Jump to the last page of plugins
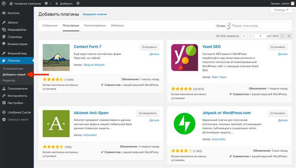The width and height of the screenshot is (296, 168). click(289, 36)
